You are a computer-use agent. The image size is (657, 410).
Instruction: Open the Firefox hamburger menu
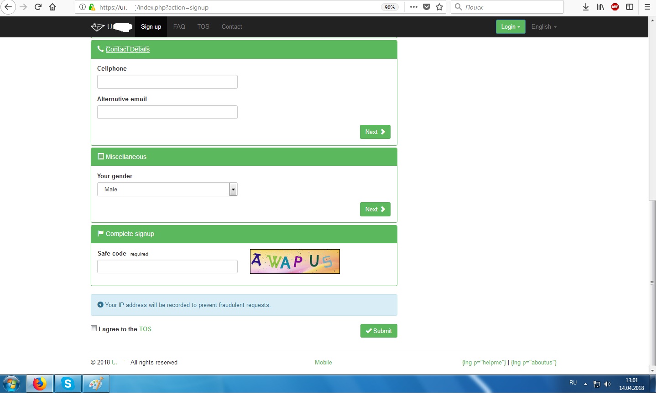[x=647, y=7]
